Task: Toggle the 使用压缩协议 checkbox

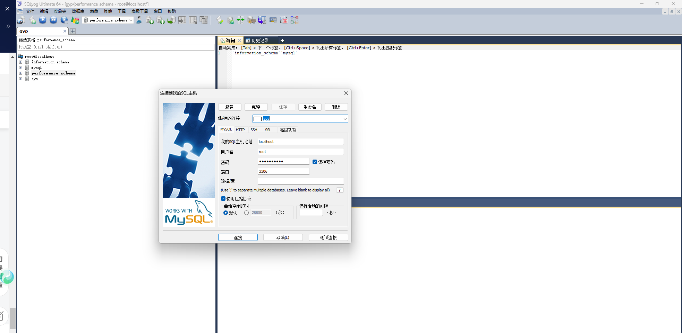Action: click(x=223, y=199)
